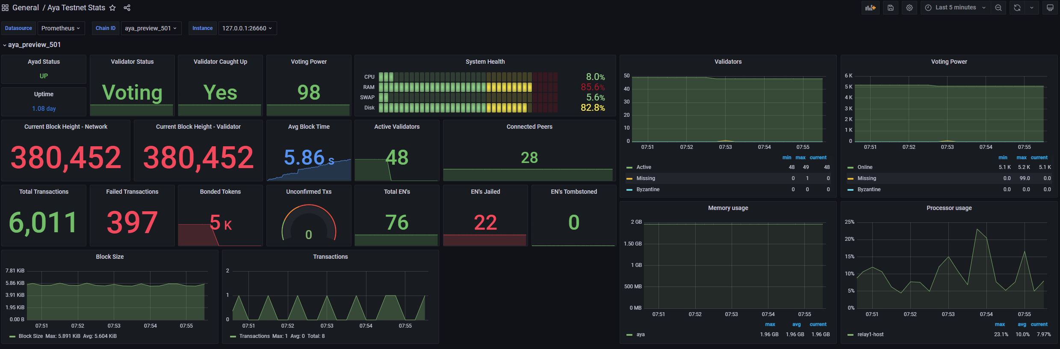This screenshot has height=349, width=1060.
Task: Open dashboard settings gear
Action: (x=909, y=8)
